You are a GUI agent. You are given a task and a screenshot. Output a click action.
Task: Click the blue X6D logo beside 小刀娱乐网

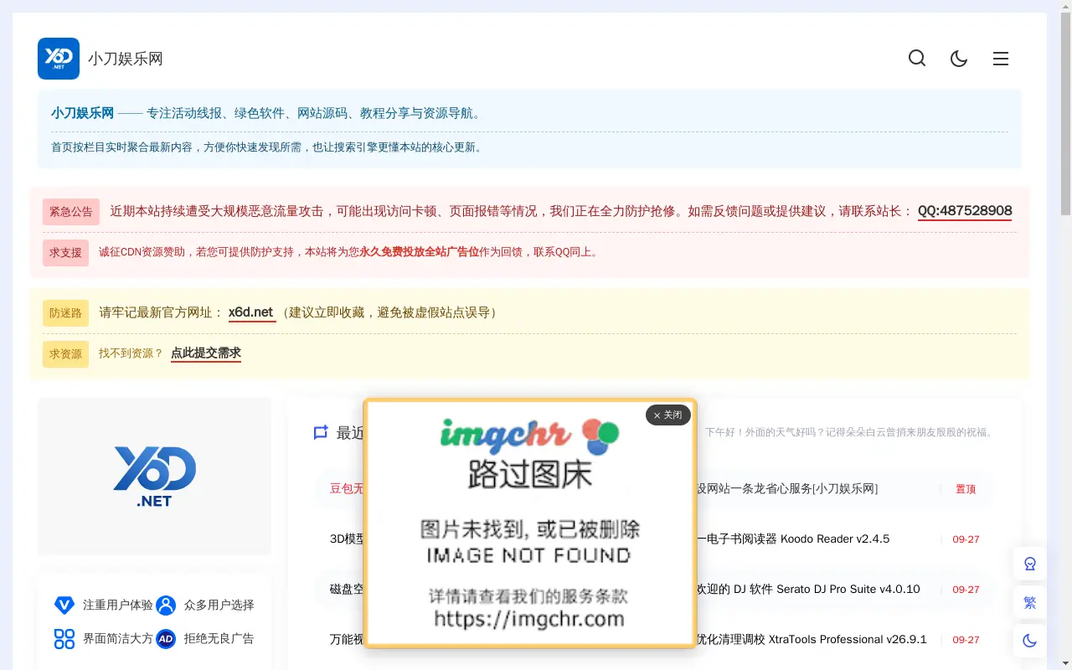[59, 59]
